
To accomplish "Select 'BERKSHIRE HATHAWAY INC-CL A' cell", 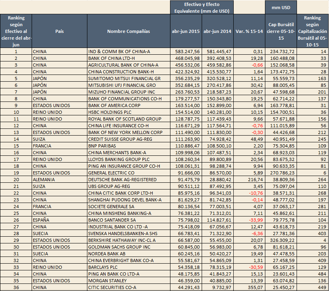I will click(129, 240).
